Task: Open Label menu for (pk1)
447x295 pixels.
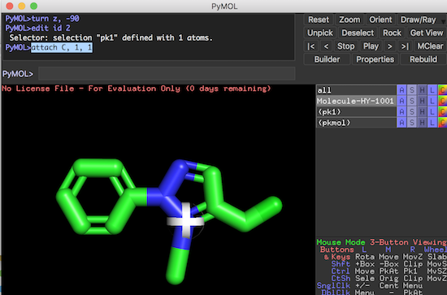Action: pyautogui.click(x=432, y=111)
